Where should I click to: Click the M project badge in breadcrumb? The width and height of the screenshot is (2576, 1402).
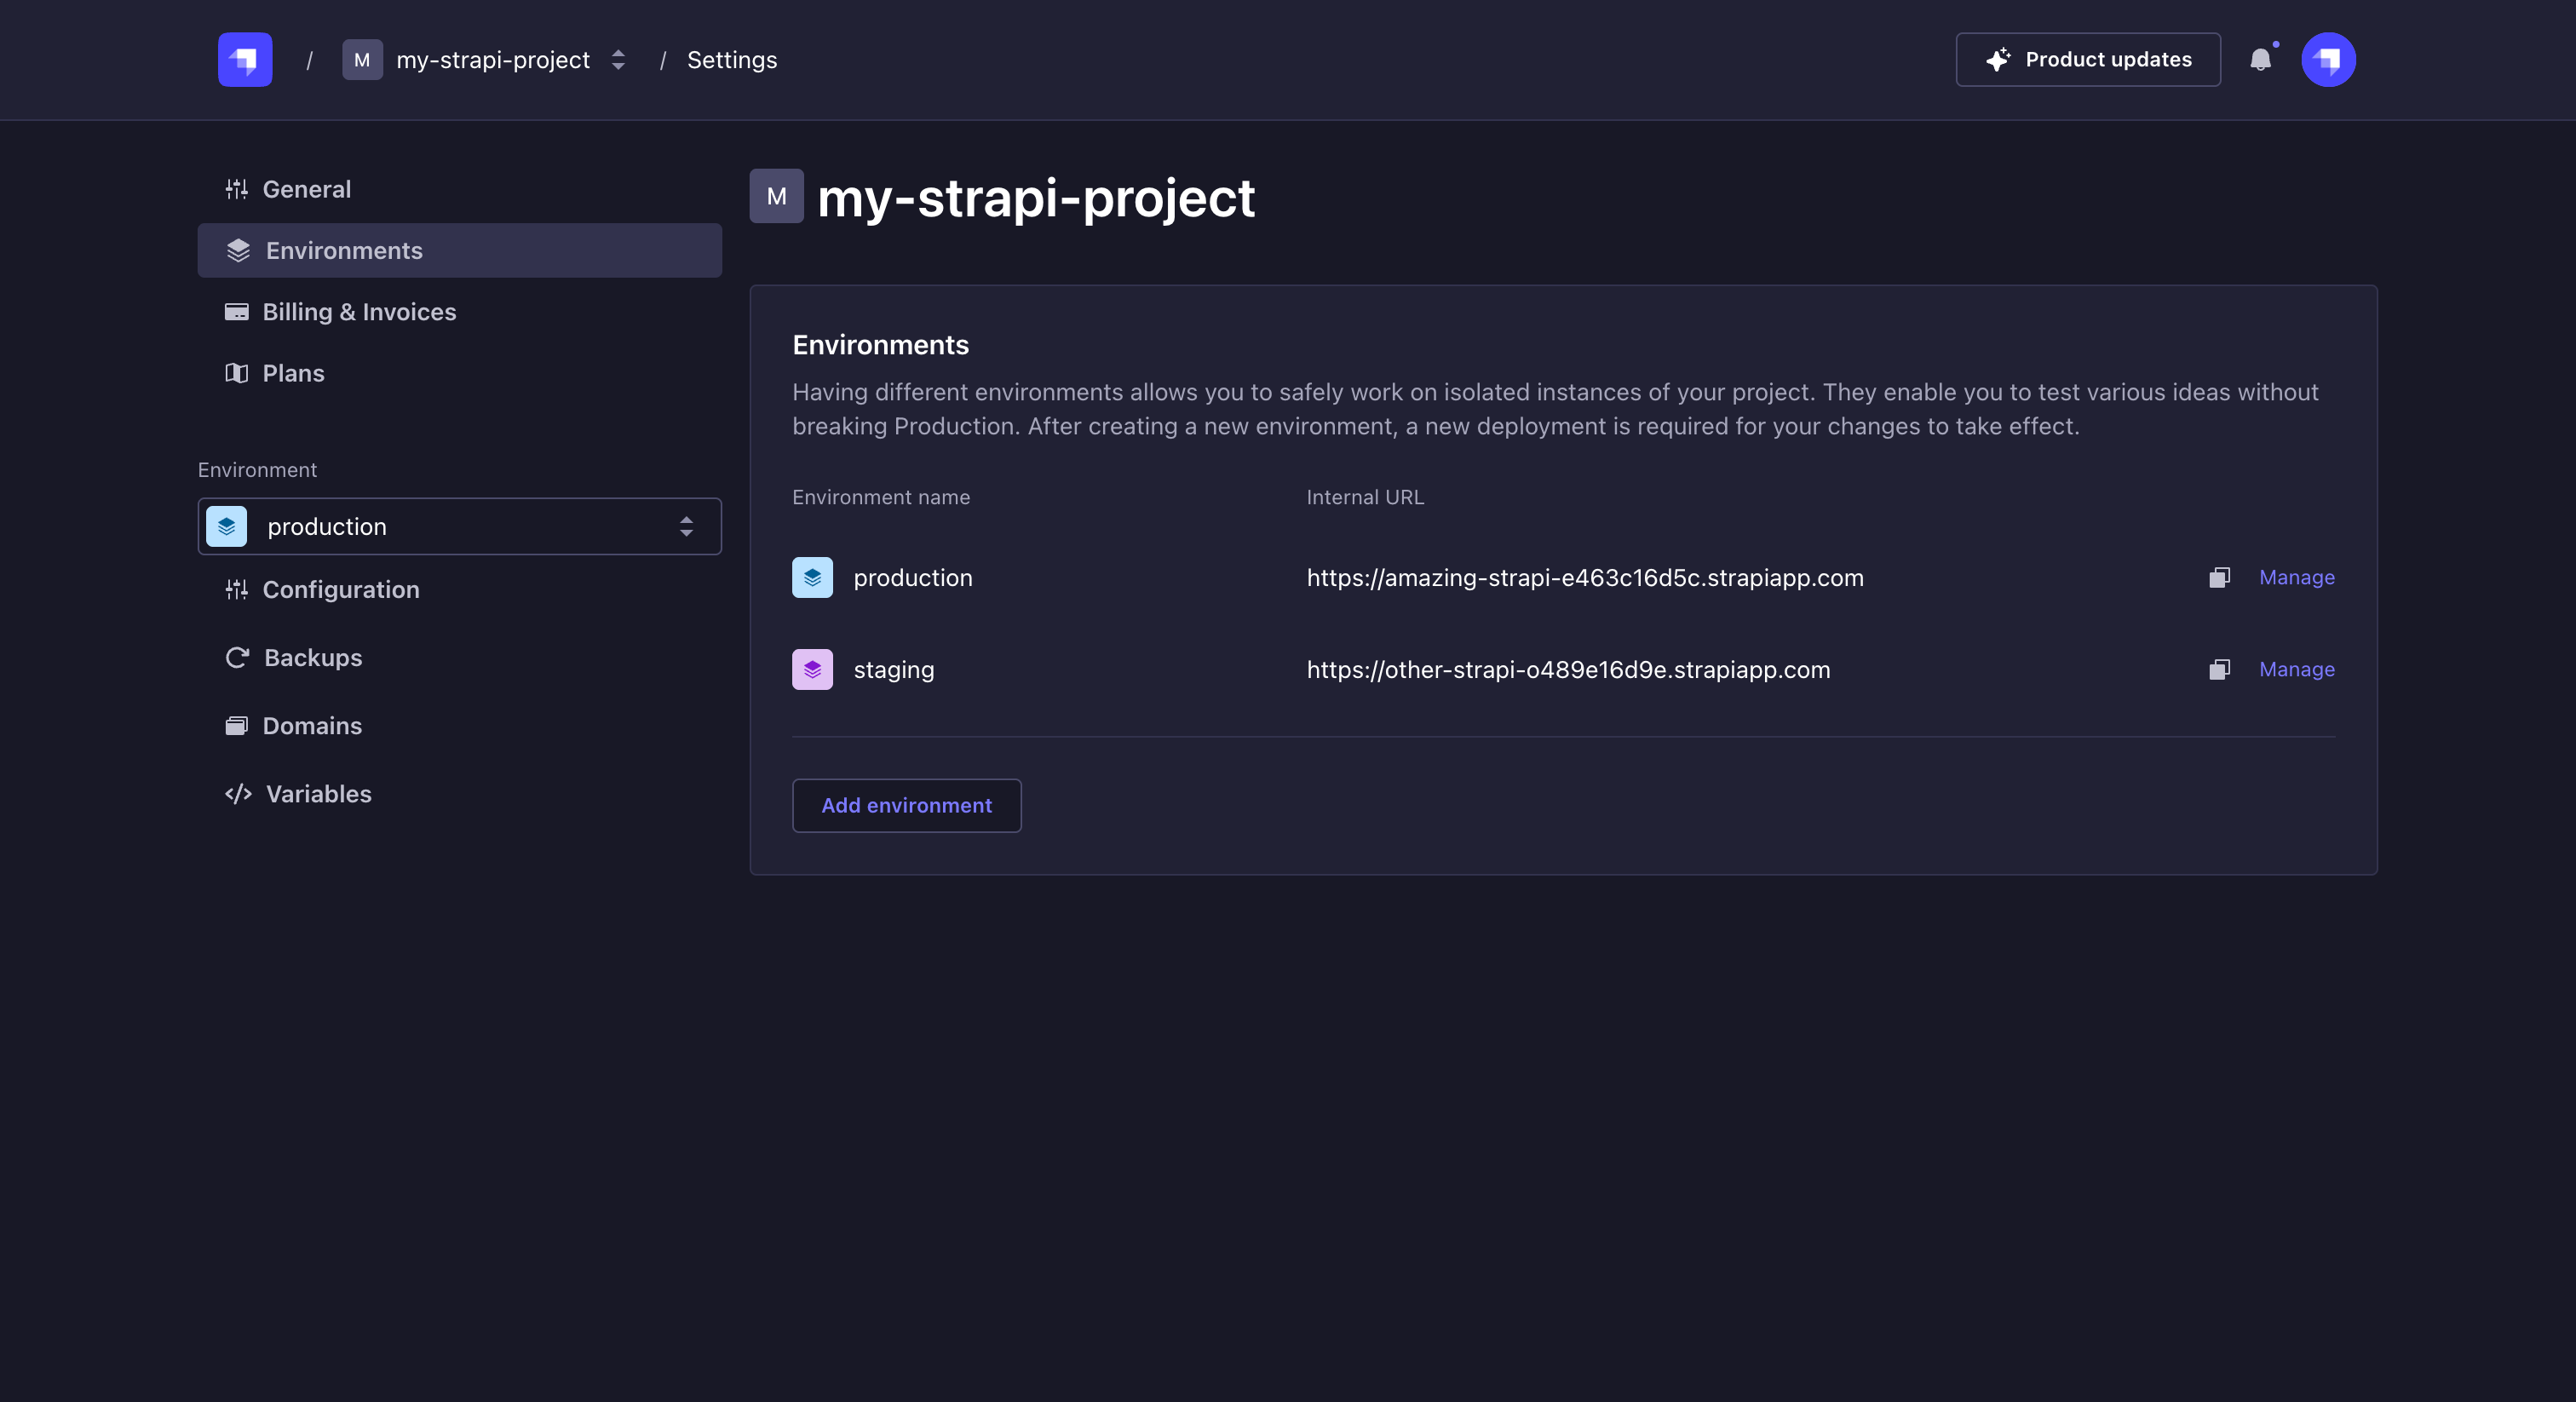pos(362,60)
